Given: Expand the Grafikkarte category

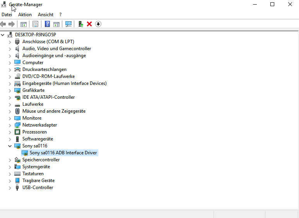Looking at the screenshot, I should (x=10, y=91).
